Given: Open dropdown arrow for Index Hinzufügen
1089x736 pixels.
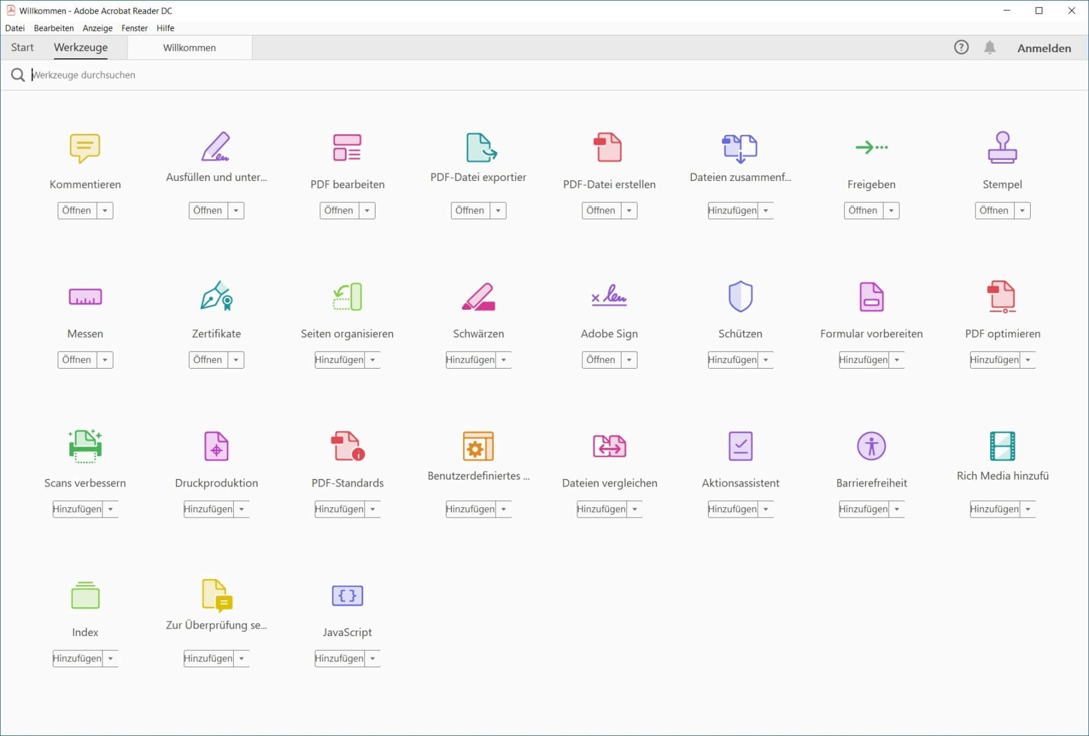Looking at the screenshot, I should coord(110,659).
